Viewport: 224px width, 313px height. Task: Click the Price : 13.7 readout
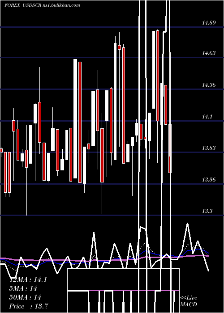click(29, 306)
